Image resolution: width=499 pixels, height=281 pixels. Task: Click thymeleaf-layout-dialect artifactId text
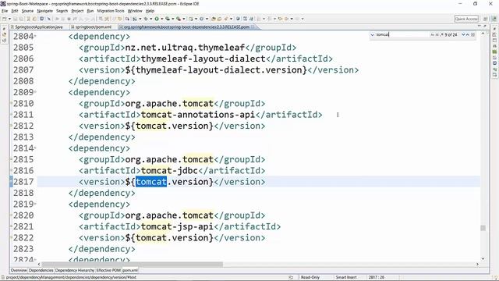tap(203, 59)
